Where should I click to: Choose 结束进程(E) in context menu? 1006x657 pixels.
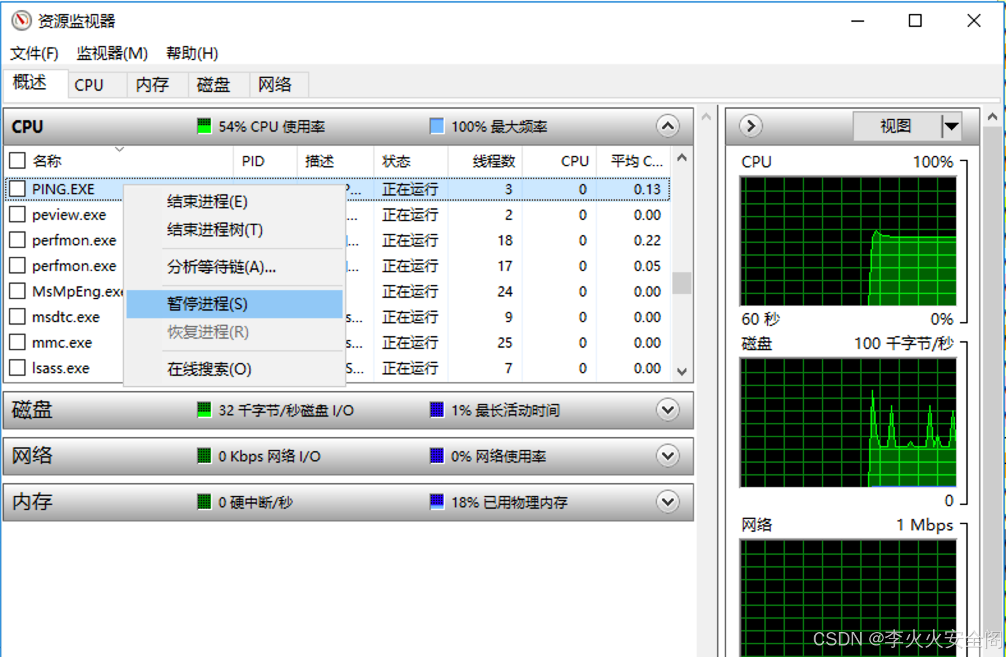click(x=235, y=201)
